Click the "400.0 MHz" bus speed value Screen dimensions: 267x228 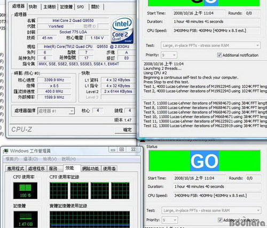[54, 91]
